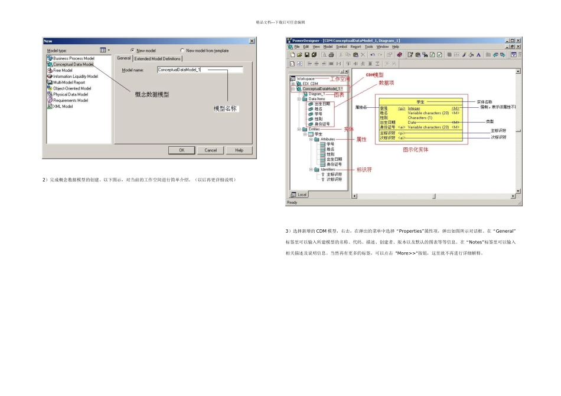Click the Check Model checkmark icon
Viewport: 561px width, 396px height.
tap(440, 55)
